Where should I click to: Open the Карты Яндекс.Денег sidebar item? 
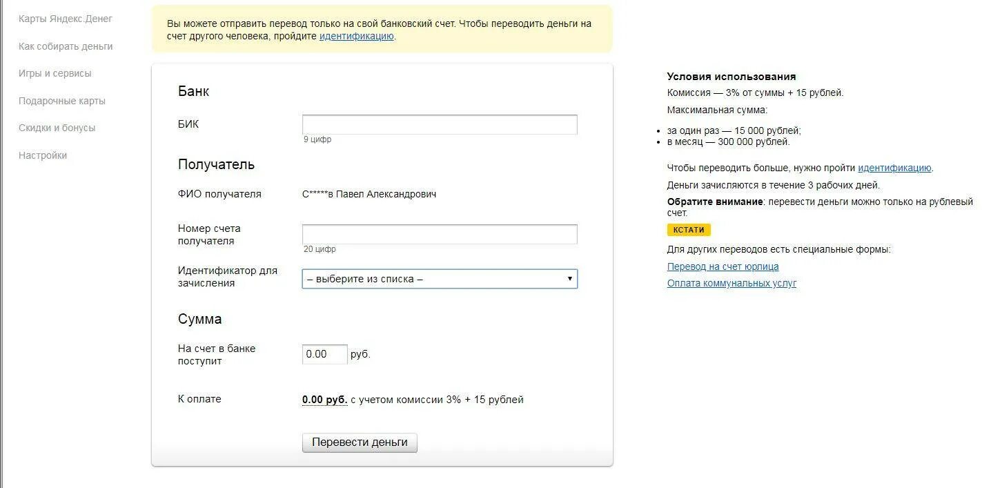click(66, 19)
